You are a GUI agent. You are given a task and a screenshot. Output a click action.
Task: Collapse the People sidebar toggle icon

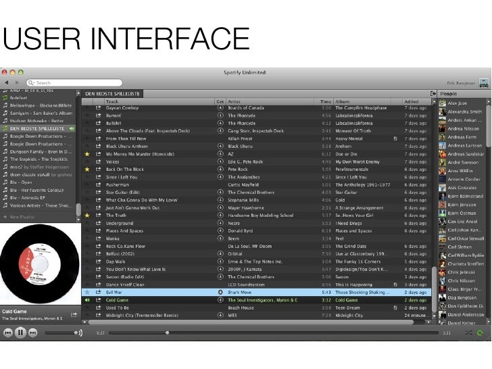(x=433, y=93)
